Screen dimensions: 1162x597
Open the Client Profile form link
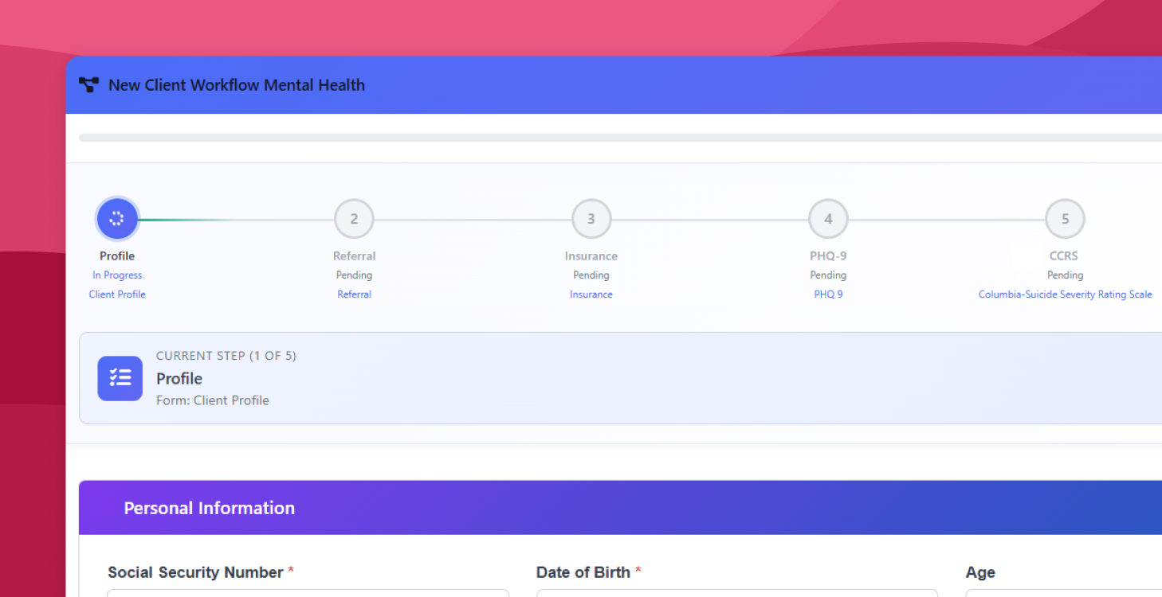116,294
